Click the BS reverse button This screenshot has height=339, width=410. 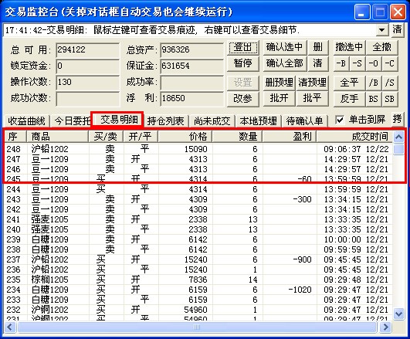pos(374,99)
